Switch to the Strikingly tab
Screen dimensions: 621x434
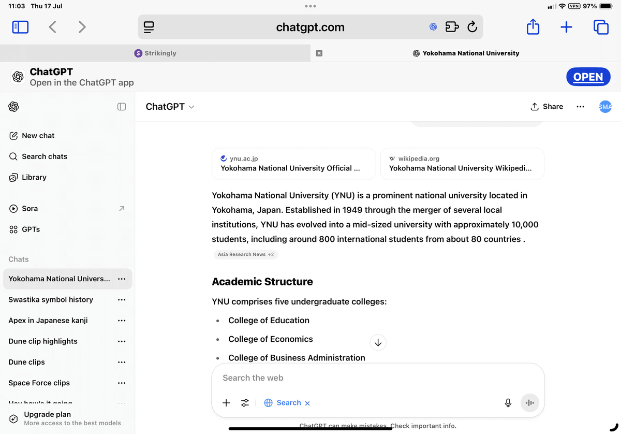coord(155,53)
